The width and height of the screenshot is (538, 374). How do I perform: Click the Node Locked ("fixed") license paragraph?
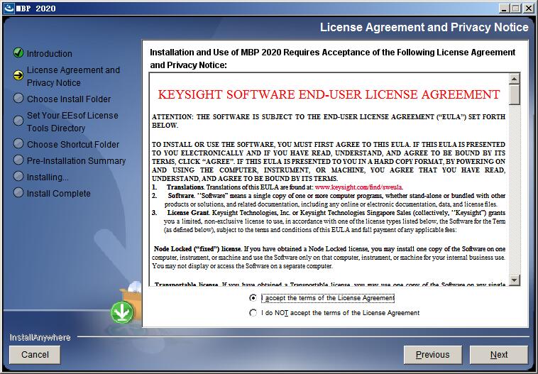(329, 258)
